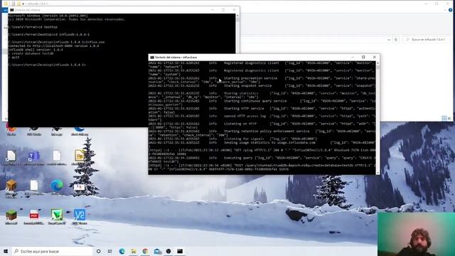This screenshot has height=256, width=455.
Task: Switch to Command Prompt via taskbar icon
Action: point(180,251)
